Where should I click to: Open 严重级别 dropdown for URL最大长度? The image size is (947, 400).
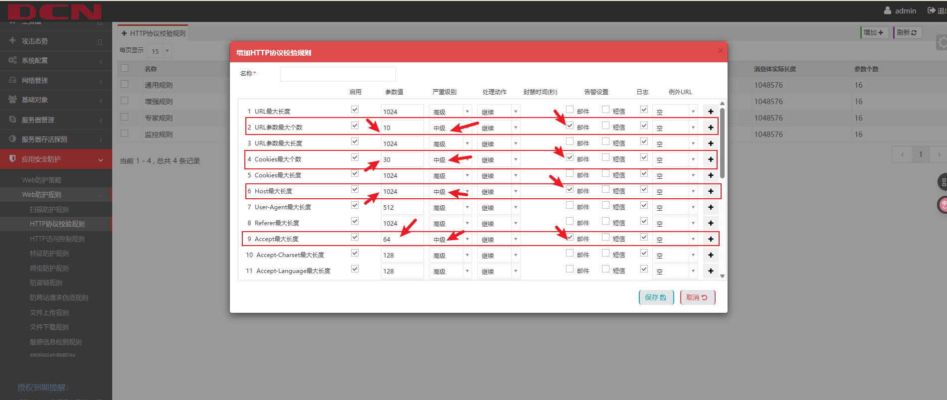(450, 112)
